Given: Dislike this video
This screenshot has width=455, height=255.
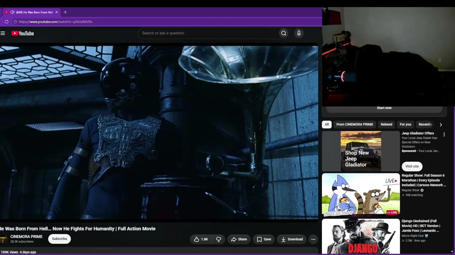Looking at the screenshot, I should click(x=219, y=239).
